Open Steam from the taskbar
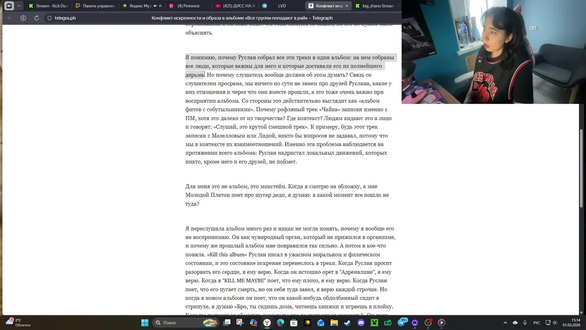Viewport: 586px width, 330px height. coord(347,323)
